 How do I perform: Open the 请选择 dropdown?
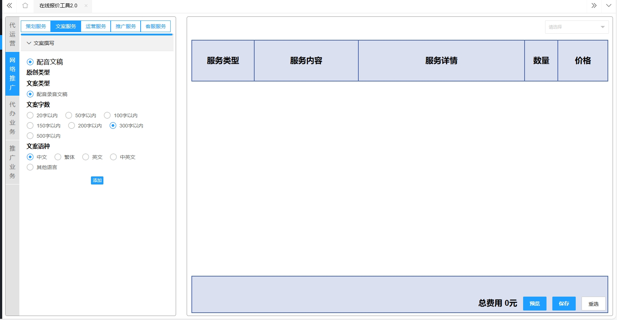[576, 27]
